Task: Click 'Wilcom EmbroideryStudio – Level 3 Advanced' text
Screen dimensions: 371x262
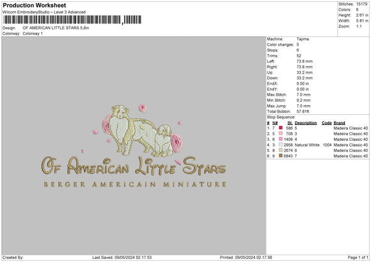Action: point(44,12)
